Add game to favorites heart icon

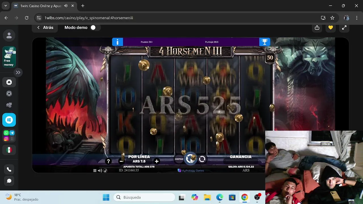tap(331, 27)
